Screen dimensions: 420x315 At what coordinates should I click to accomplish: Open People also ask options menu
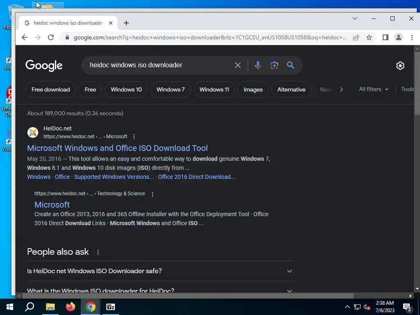tap(98, 252)
